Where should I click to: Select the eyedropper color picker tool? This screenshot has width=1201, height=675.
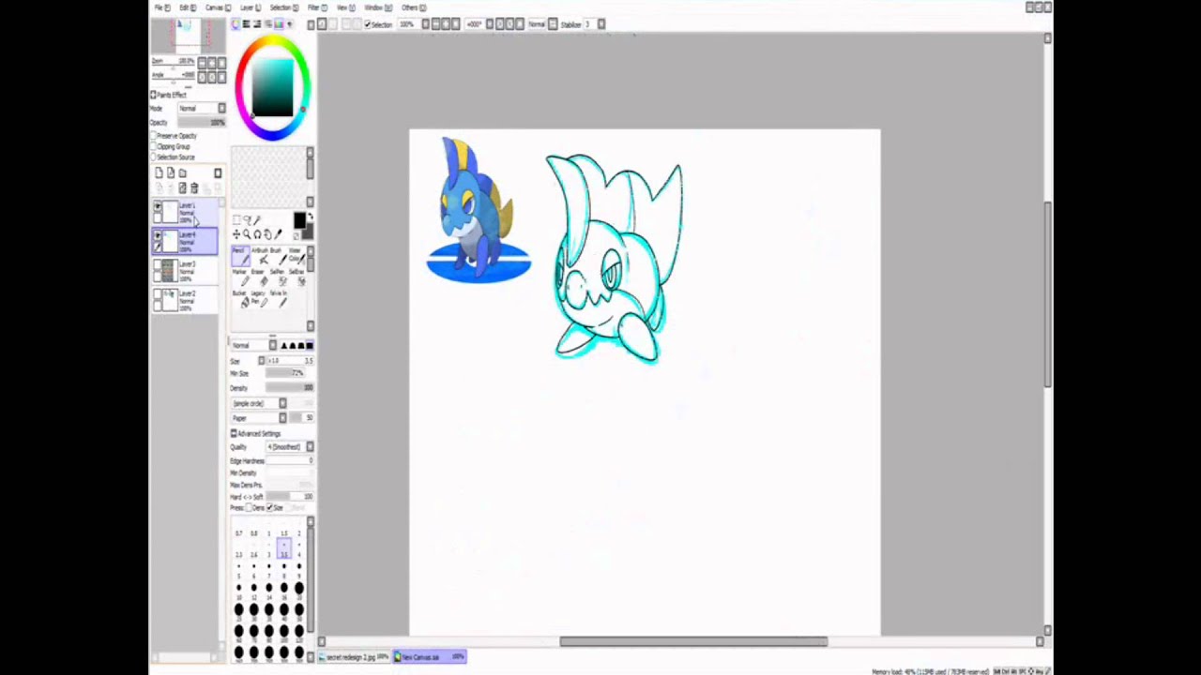point(278,234)
